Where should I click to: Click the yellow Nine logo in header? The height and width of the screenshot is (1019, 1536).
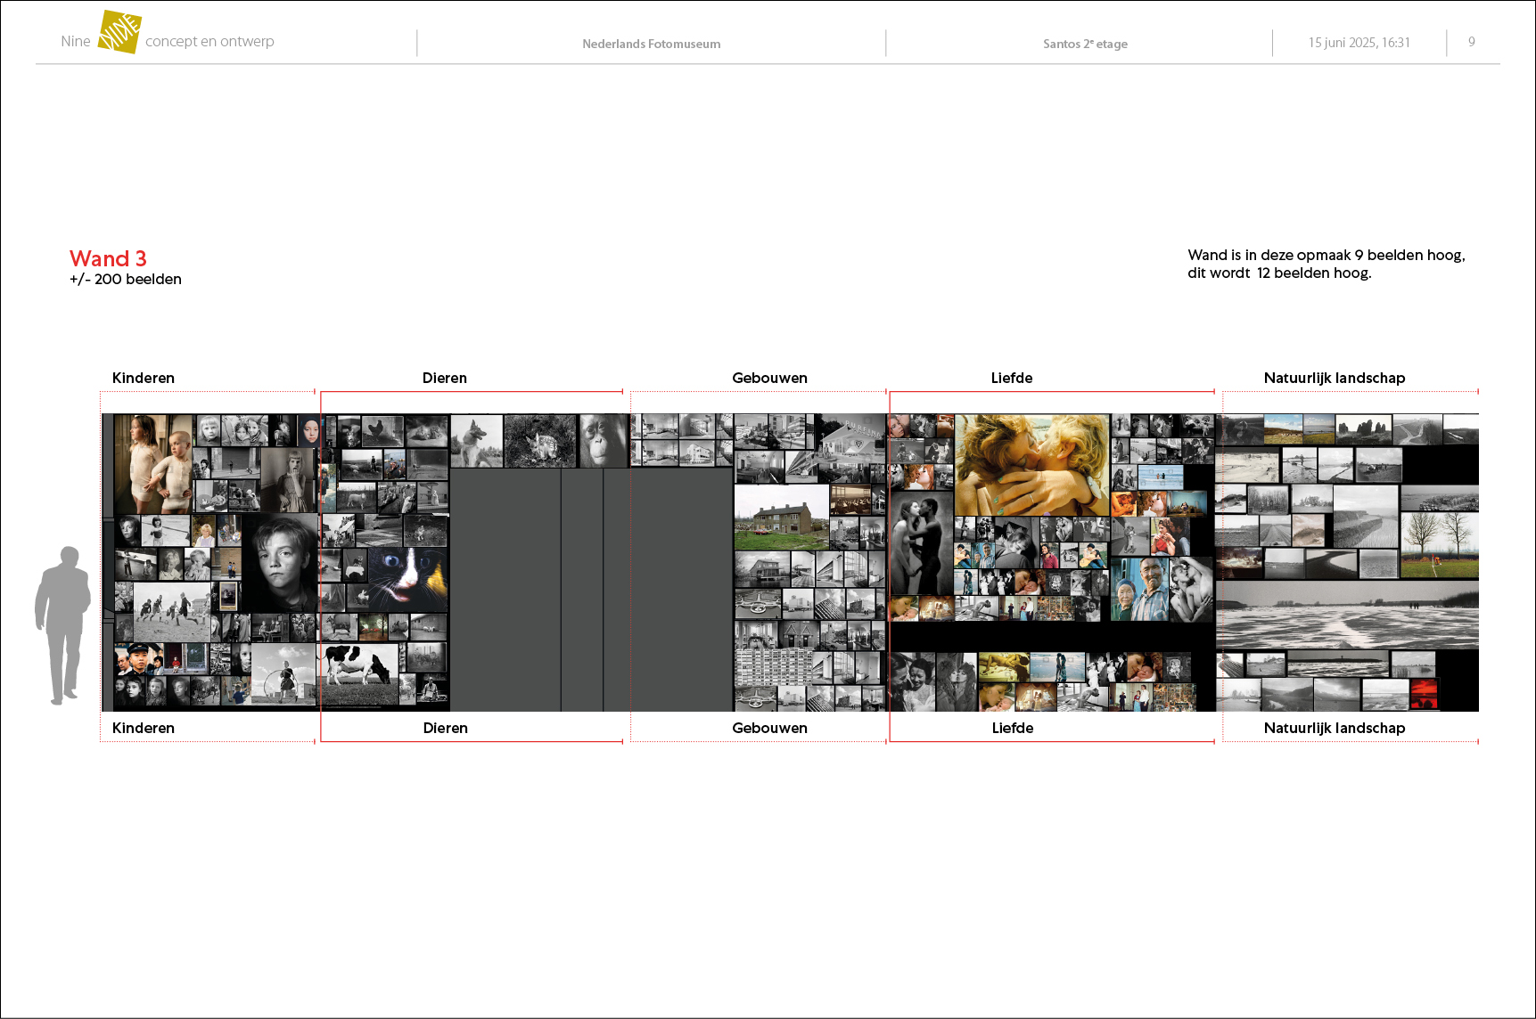[119, 33]
